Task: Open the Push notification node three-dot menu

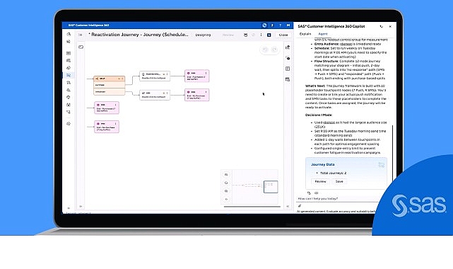Action: 167,74
